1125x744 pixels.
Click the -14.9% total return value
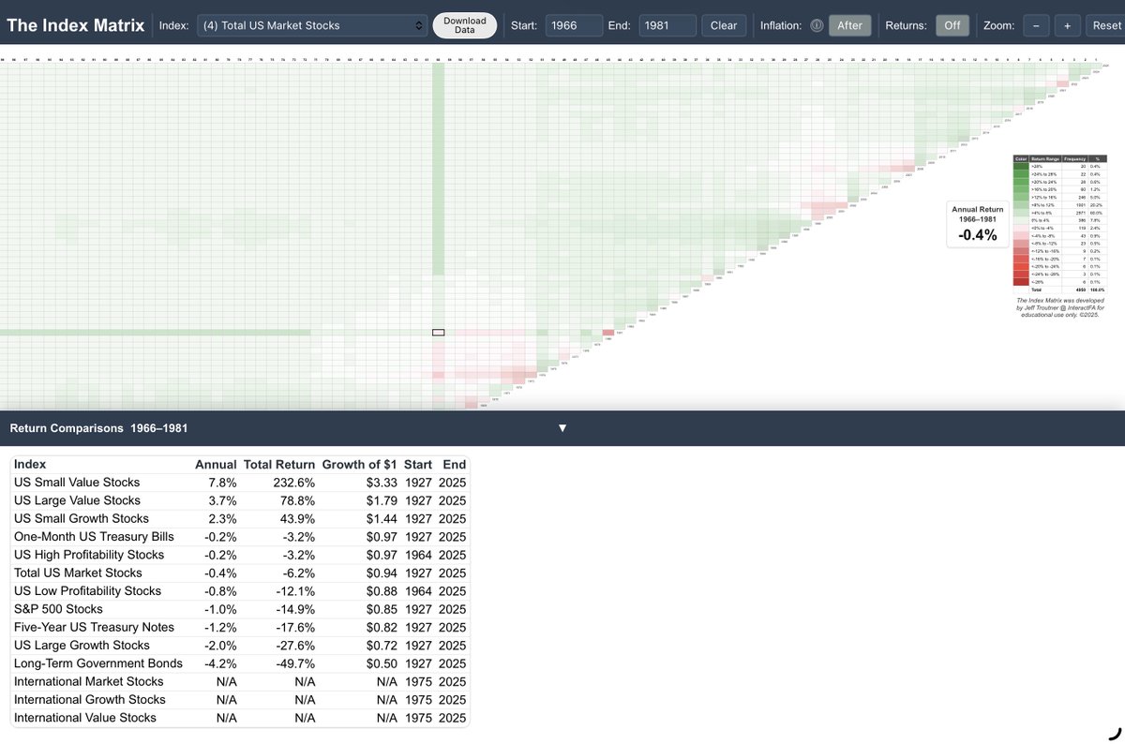295,609
